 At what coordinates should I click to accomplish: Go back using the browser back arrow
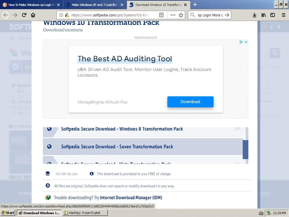(x=6, y=15)
